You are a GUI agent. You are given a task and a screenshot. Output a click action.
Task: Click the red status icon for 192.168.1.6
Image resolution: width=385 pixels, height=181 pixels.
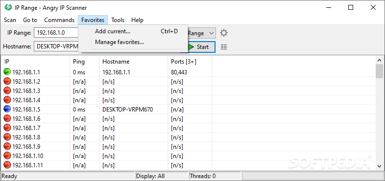pyautogui.click(x=7, y=119)
